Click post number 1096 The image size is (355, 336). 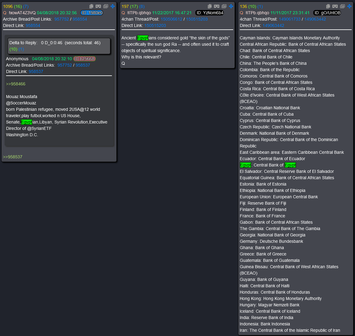8,7
